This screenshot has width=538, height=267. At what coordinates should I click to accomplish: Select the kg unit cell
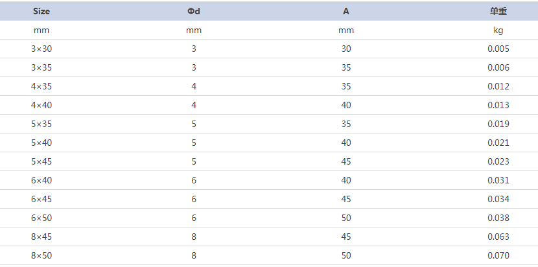coord(498,30)
